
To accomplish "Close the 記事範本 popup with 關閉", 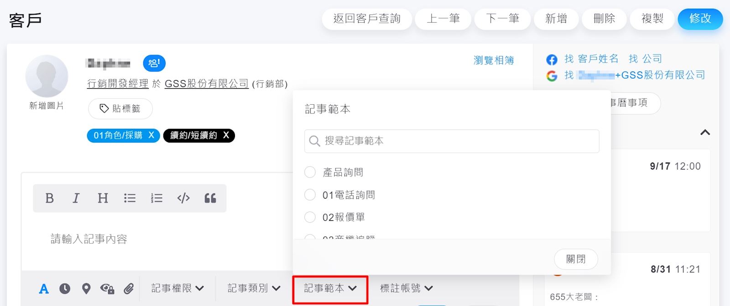I will pos(576,259).
